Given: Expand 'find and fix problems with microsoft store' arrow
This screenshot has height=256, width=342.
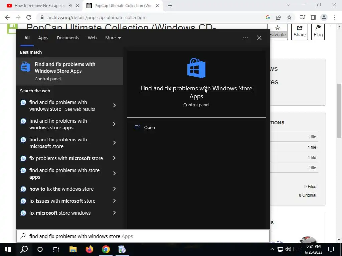Looking at the screenshot, I should coord(114,143).
